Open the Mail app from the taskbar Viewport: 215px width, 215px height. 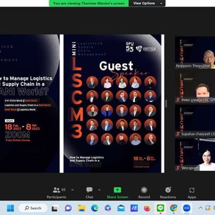pyautogui.click(x=121, y=208)
